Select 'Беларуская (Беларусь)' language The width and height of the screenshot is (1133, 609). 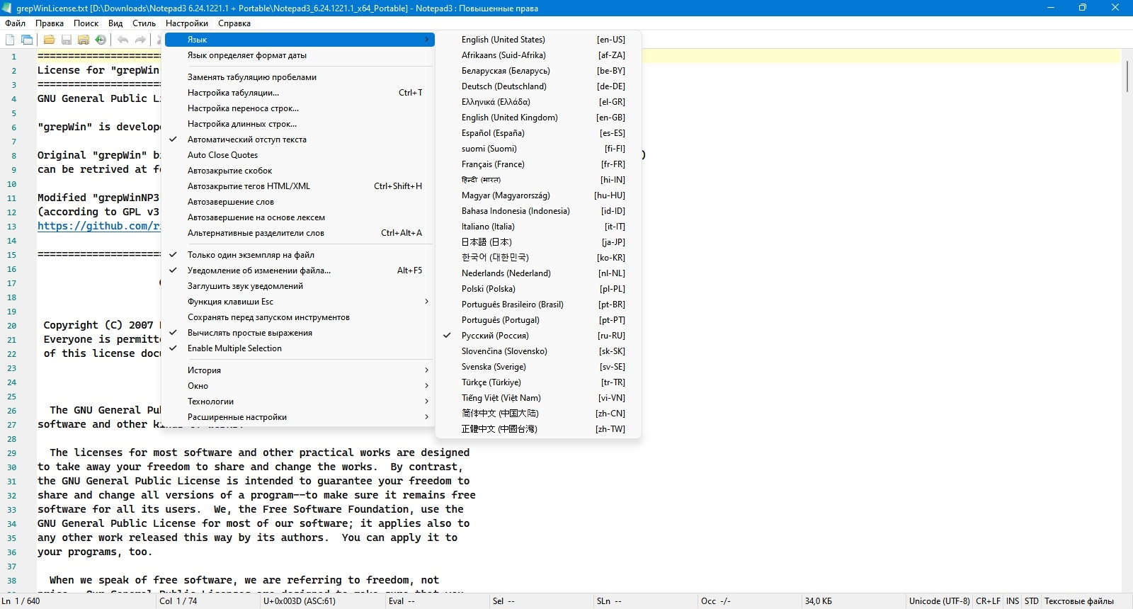[538, 71]
